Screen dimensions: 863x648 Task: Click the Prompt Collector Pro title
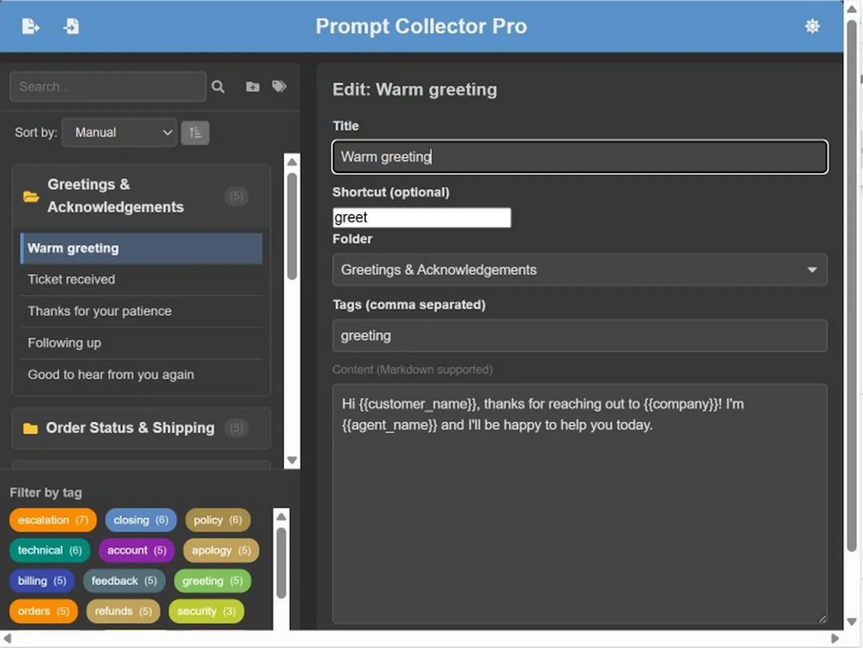click(x=421, y=26)
